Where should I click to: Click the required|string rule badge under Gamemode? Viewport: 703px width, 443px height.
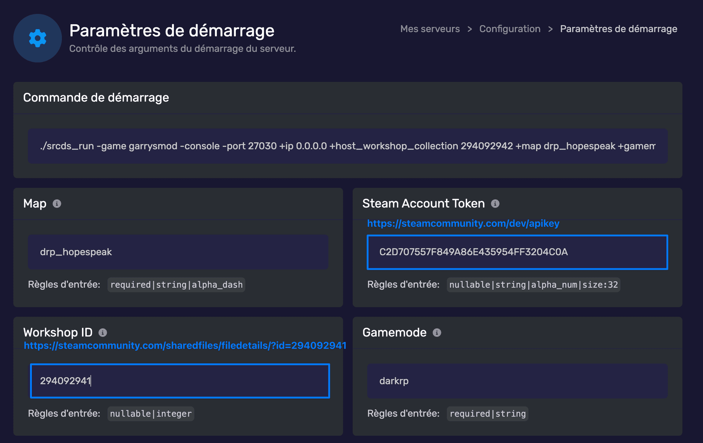487,414
